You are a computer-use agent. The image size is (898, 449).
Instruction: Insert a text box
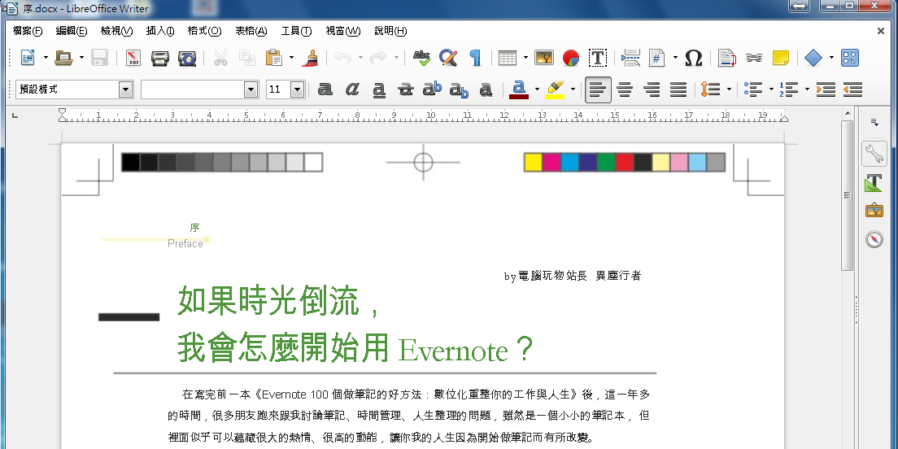coord(597,58)
